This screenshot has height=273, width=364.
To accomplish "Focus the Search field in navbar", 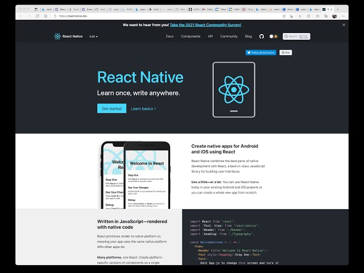I will tap(296, 36).
